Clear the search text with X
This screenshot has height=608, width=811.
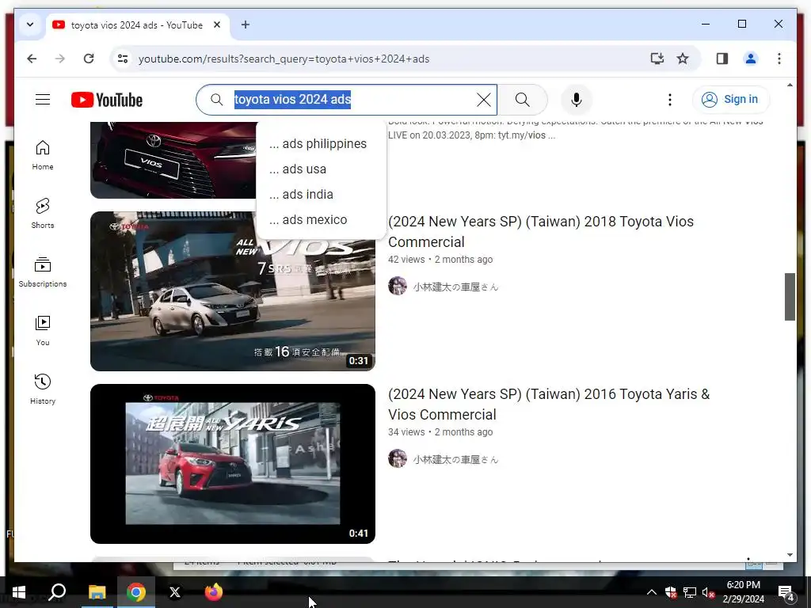[x=484, y=100]
